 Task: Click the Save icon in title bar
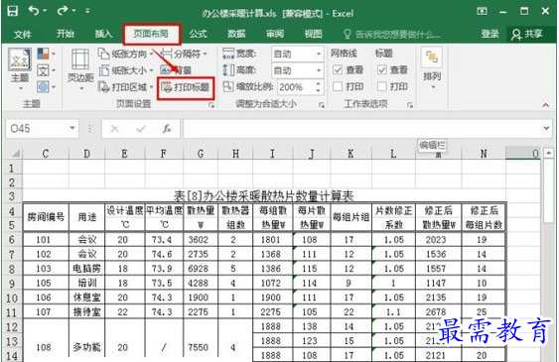pyautogui.click(x=13, y=11)
